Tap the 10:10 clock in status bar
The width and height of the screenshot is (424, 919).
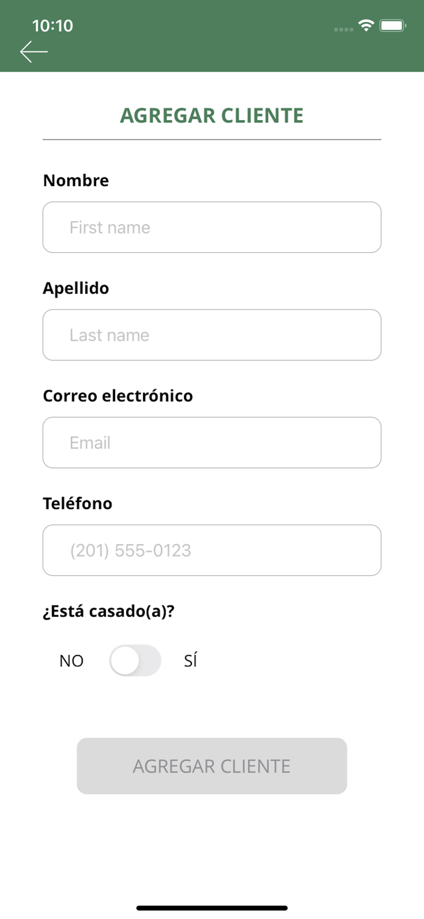click(x=53, y=26)
